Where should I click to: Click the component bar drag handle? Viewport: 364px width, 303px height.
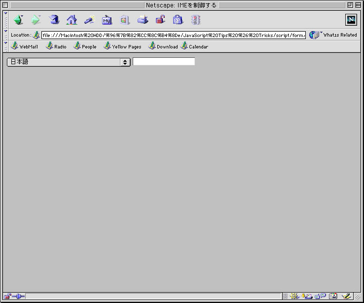(x=285, y=296)
